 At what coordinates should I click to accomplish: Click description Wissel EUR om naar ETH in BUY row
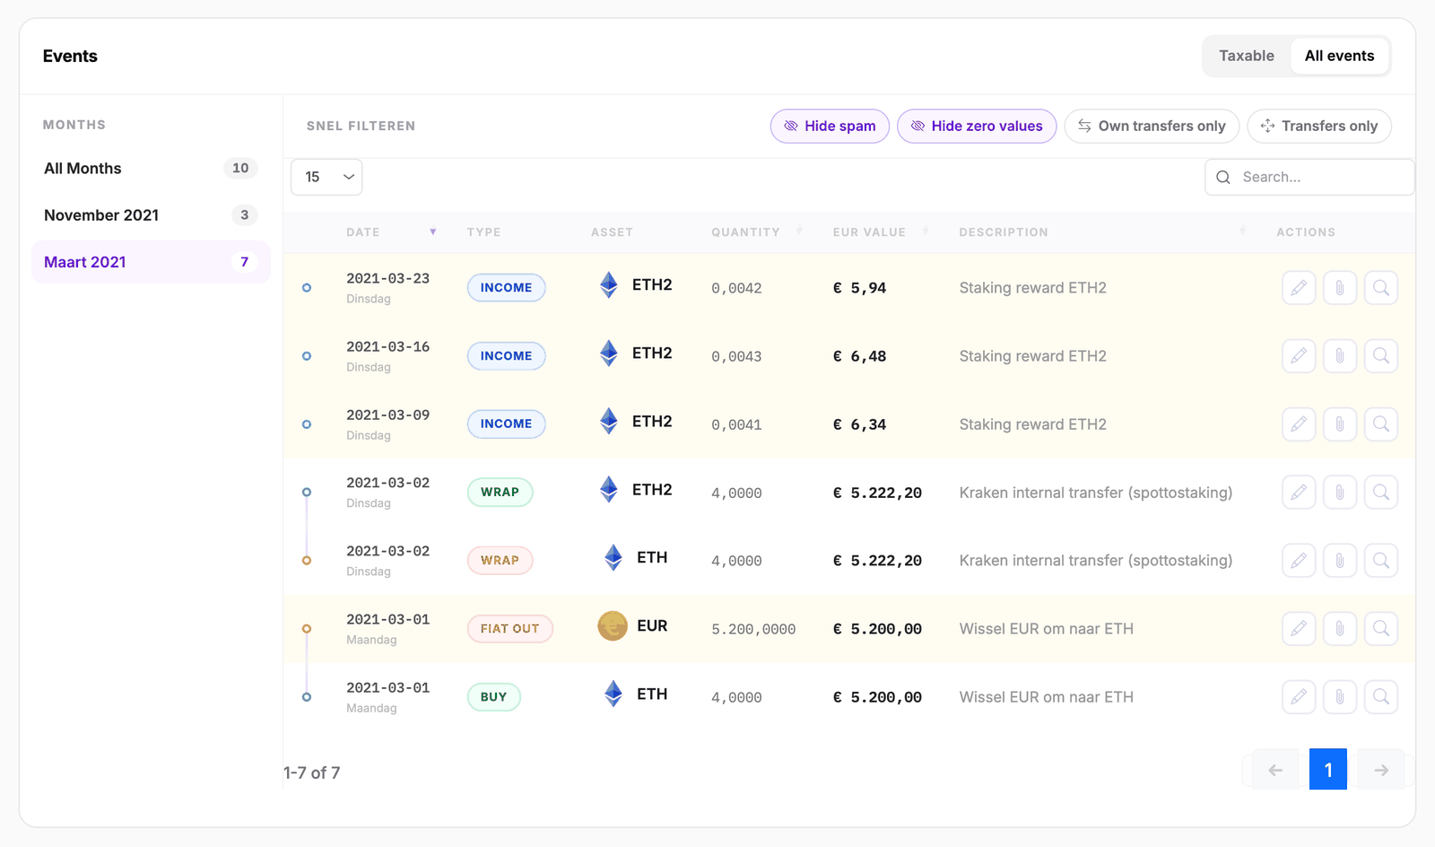click(1046, 697)
